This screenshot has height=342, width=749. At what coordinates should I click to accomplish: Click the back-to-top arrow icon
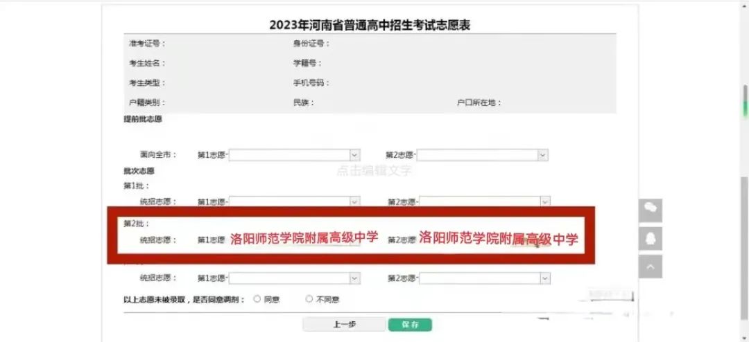[650, 267]
